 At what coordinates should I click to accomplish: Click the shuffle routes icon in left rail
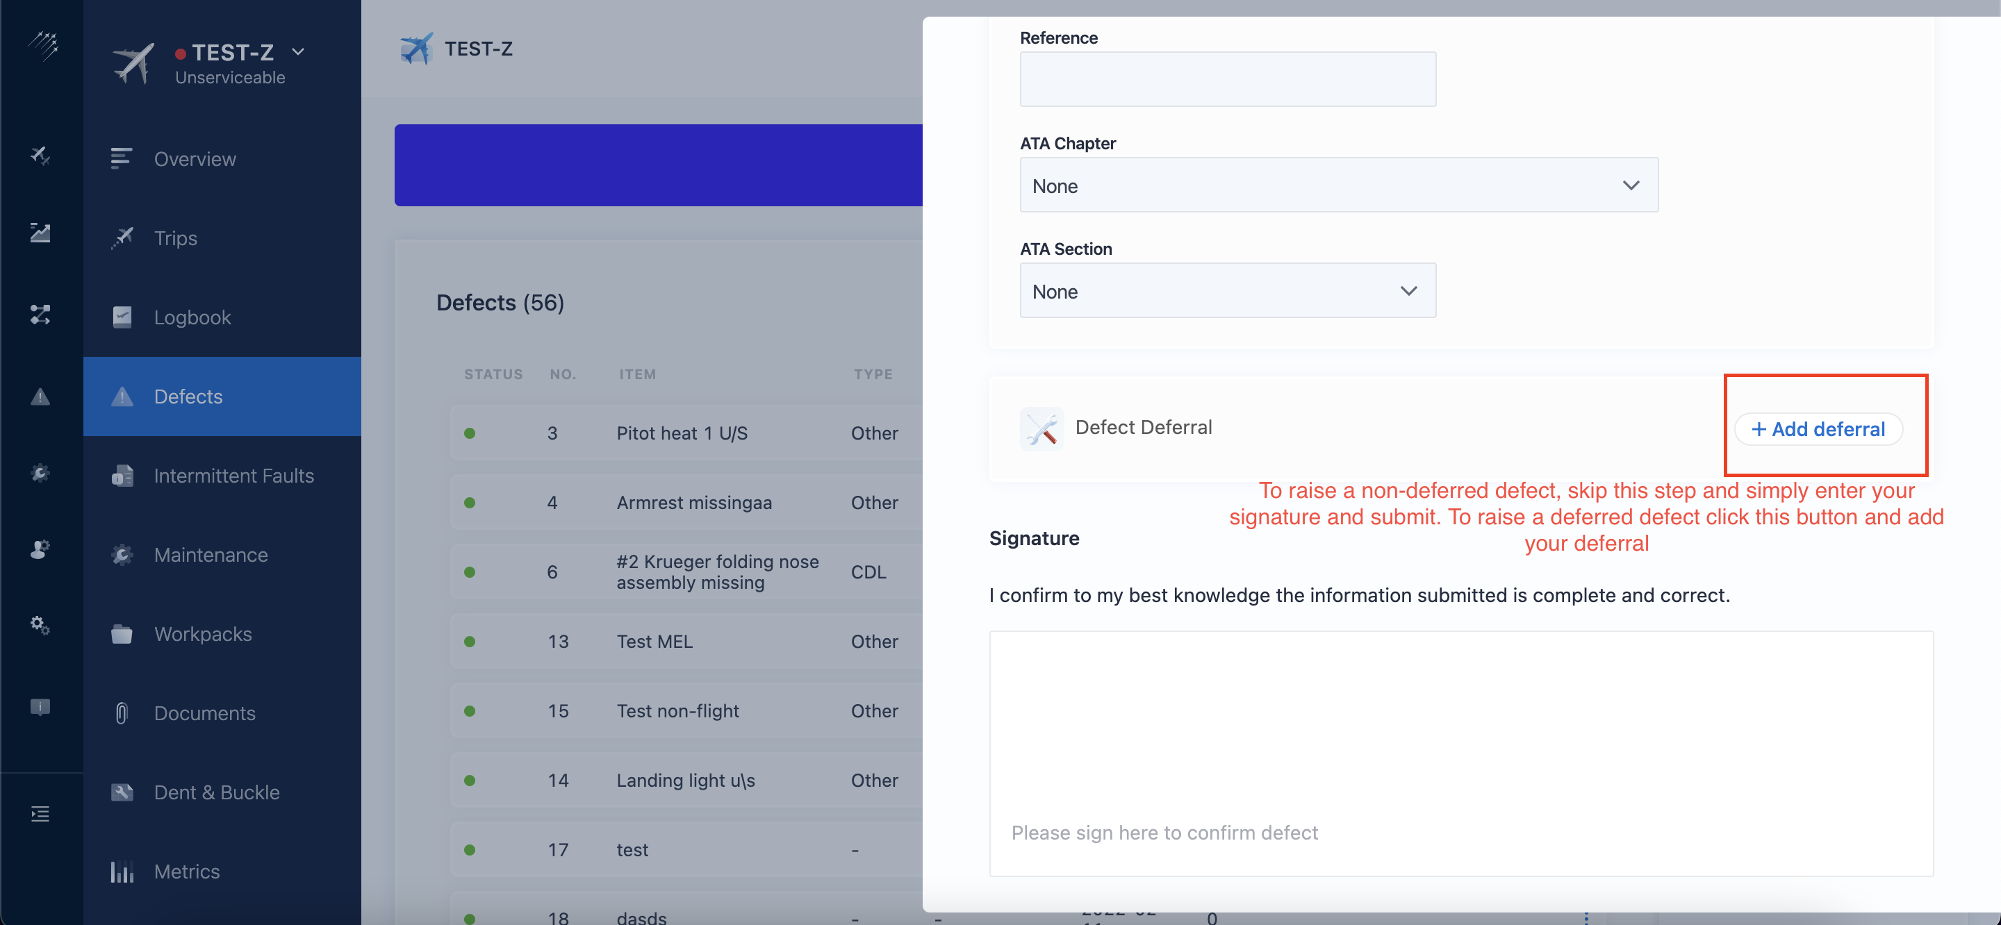[x=40, y=315]
